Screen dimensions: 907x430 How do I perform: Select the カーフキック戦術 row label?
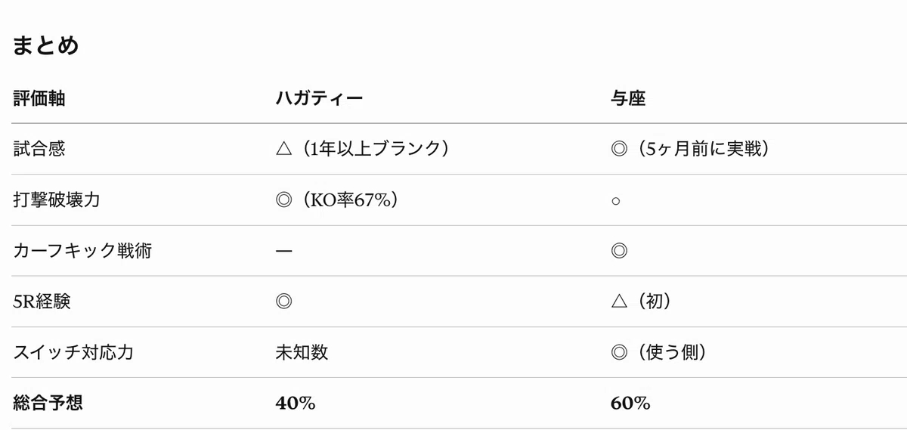(x=82, y=251)
